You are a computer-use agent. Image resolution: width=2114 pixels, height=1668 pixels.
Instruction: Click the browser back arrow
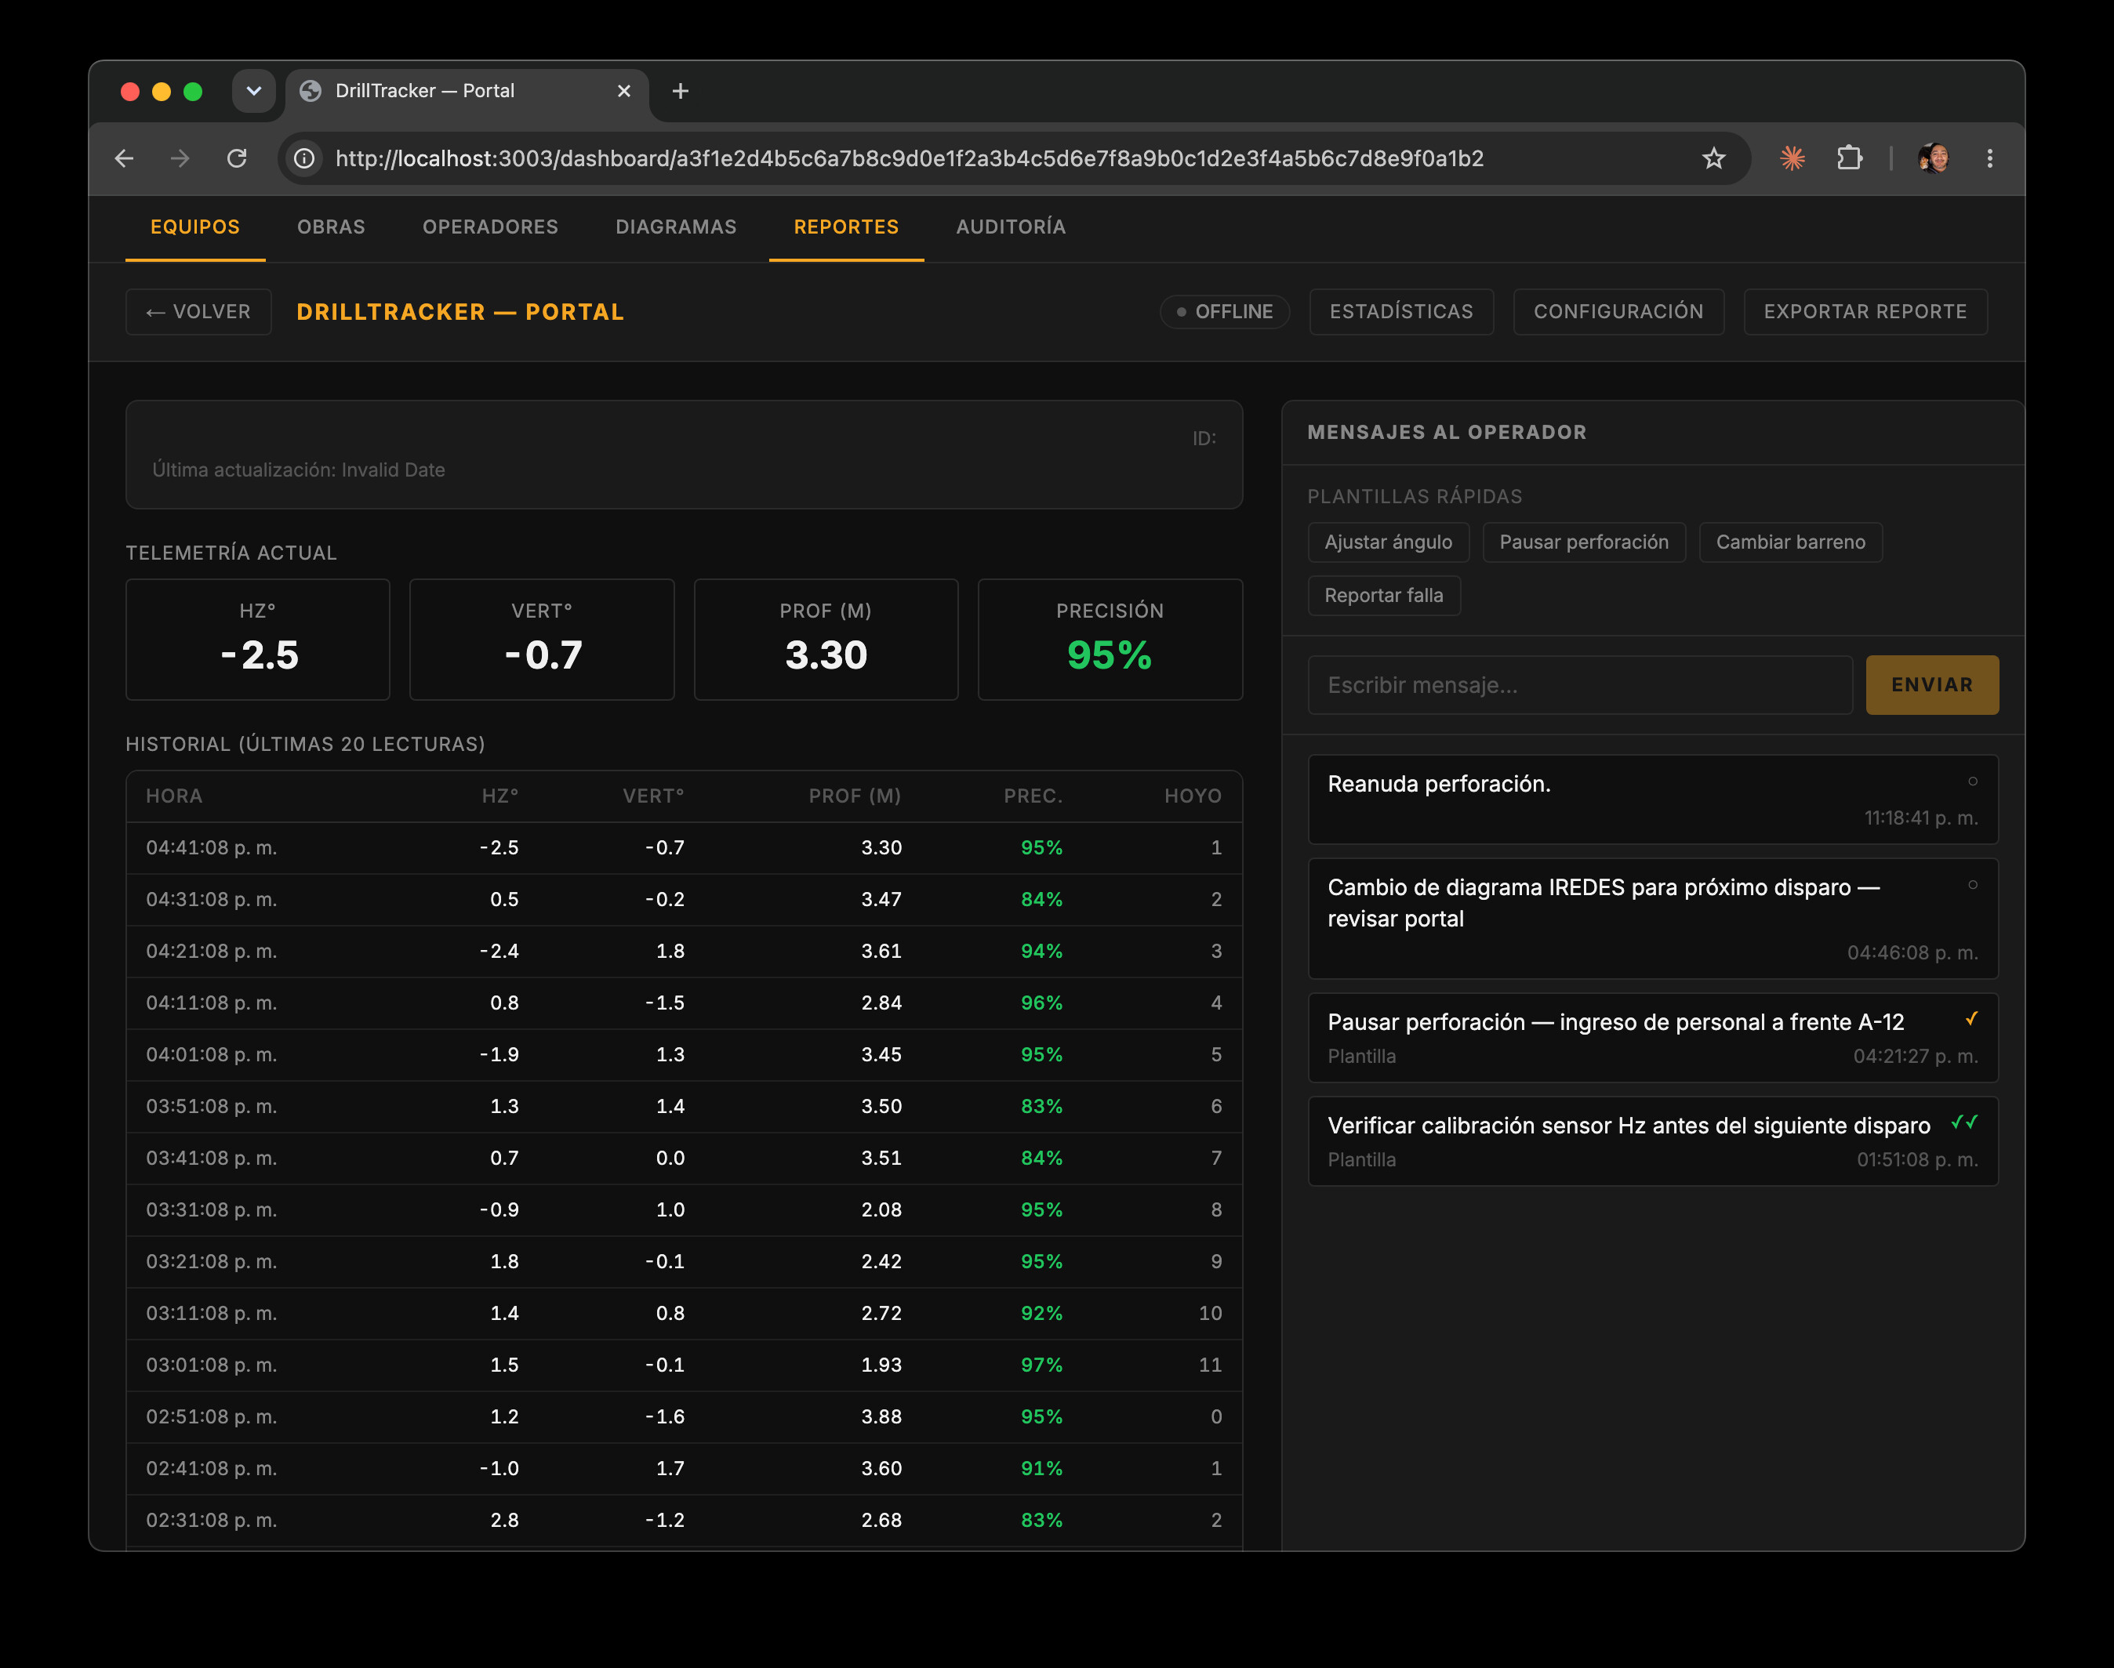pos(124,158)
